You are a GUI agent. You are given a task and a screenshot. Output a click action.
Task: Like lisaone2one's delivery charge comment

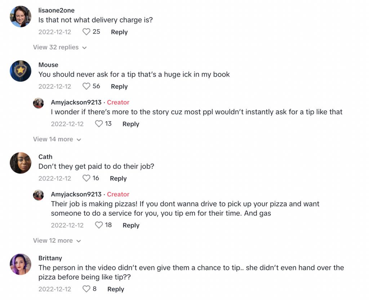point(86,32)
